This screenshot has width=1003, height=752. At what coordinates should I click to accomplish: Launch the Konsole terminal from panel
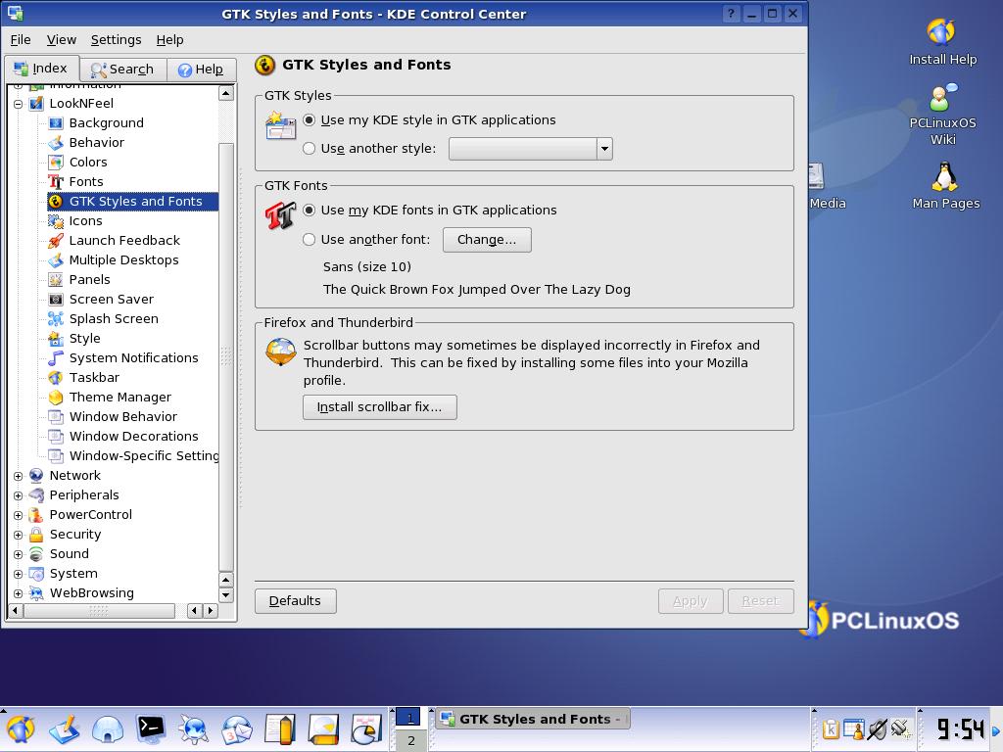point(151,728)
